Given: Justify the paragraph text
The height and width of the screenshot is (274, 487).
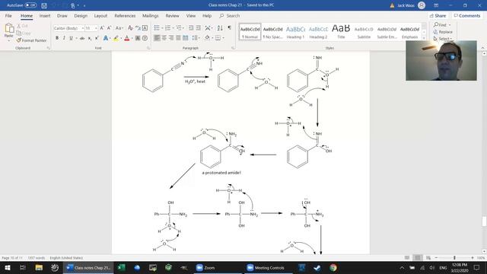Looking at the screenshot, I should coord(178,38).
